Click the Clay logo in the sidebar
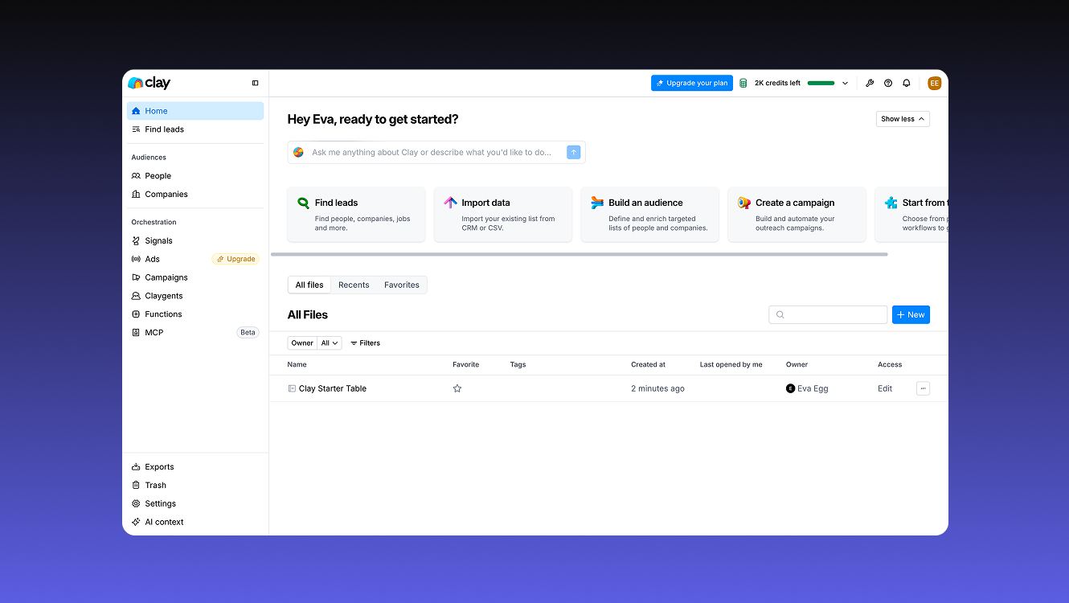 tap(149, 83)
